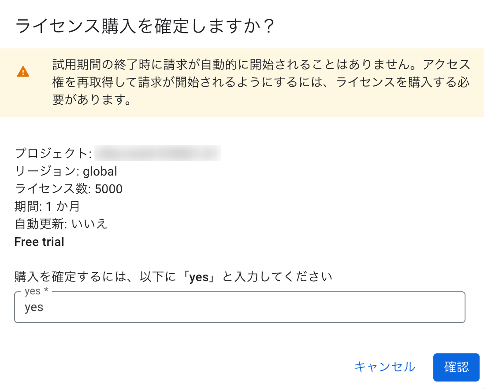This screenshot has height=389, width=484.
Task: Click the Free trial label
Action: [x=39, y=242]
